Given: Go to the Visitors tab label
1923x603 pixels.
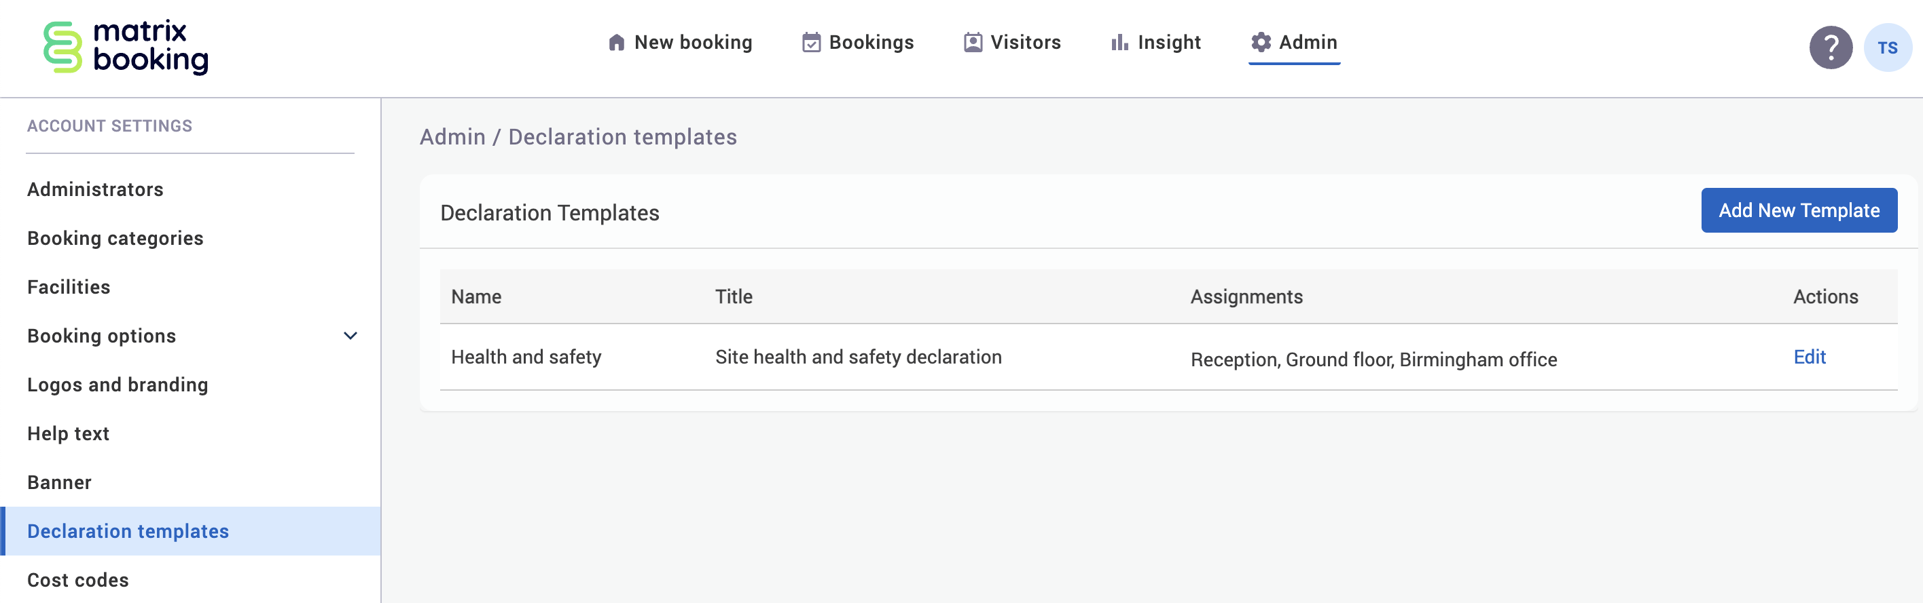Looking at the screenshot, I should 1025,43.
